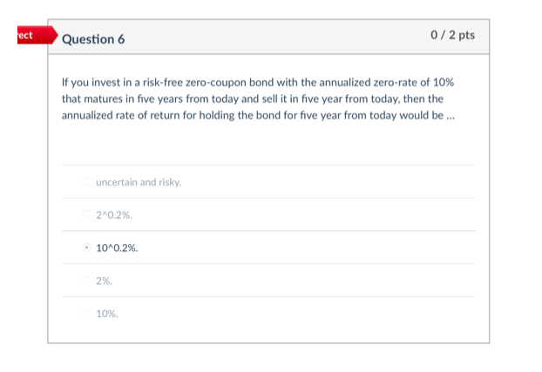Screen dimensions: 542x372
Task: Click the 'uncertain and risky.' answer text
Action: point(139,182)
